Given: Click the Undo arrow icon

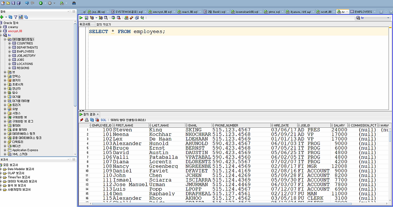Looking at the screenshot, I should point(27,3).
